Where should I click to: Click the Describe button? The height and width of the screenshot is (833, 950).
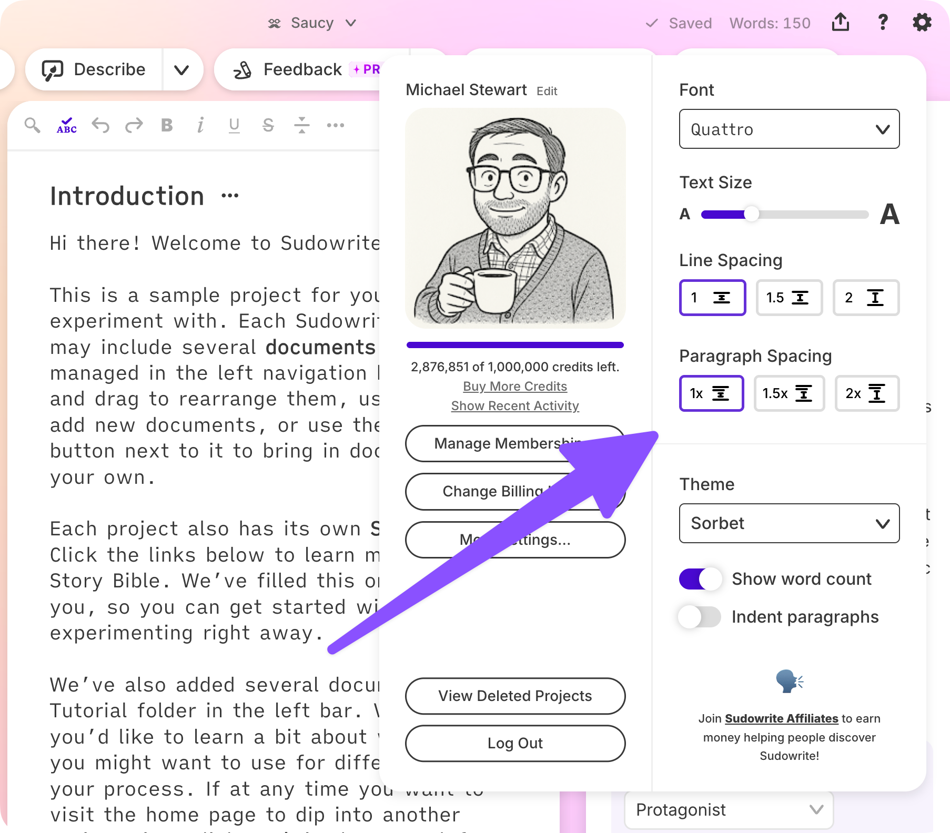(x=94, y=69)
